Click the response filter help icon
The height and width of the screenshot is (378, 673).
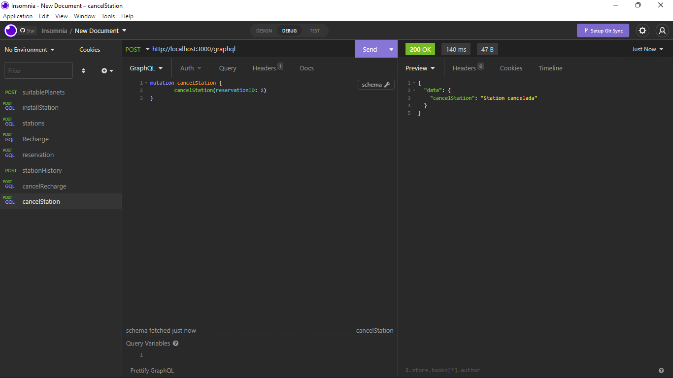[661, 371]
